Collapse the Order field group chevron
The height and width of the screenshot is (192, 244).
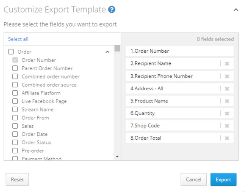107,52
